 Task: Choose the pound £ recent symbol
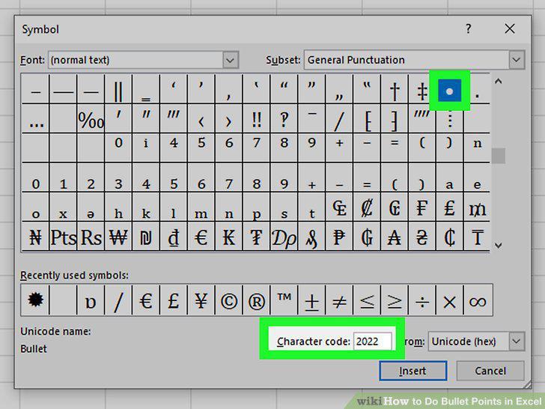174,300
